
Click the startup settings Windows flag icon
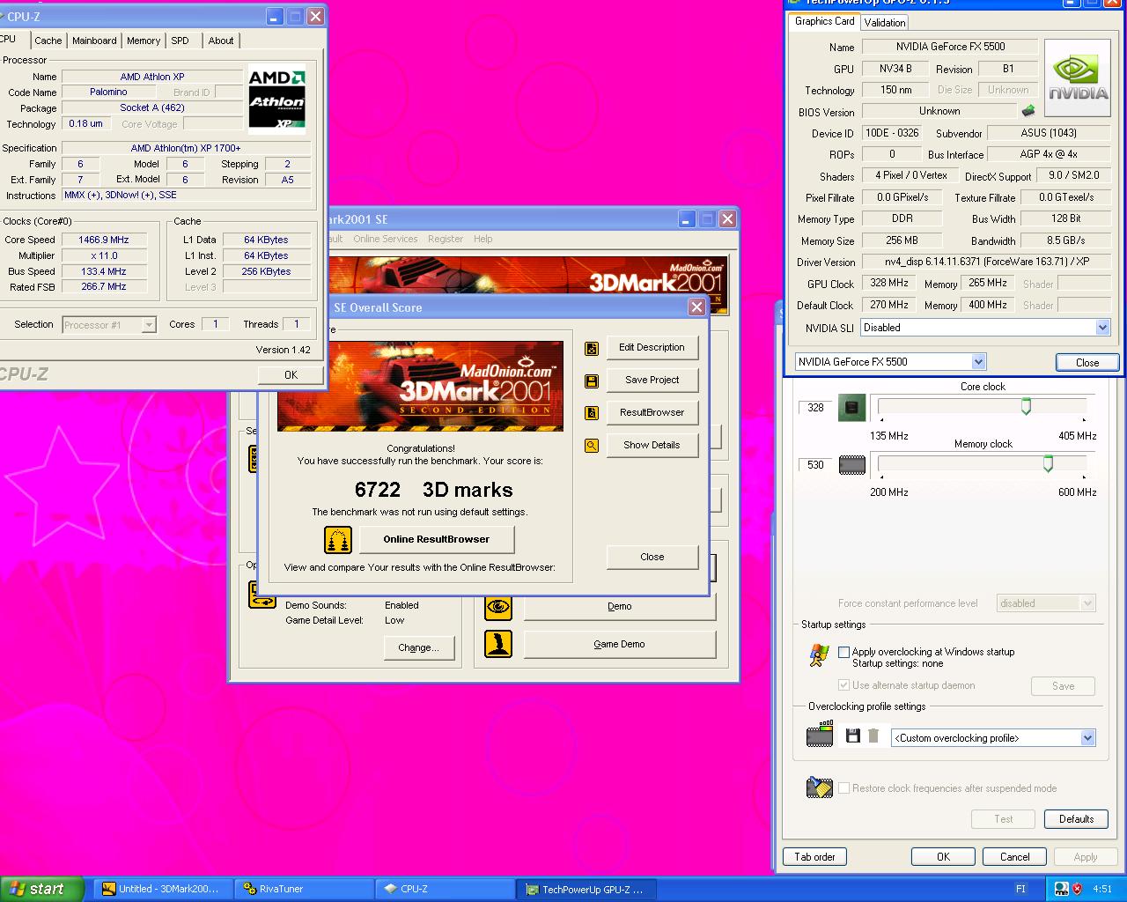coord(819,654)
